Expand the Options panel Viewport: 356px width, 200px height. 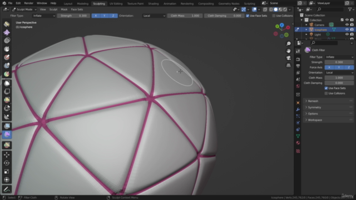tap(328, 113)
